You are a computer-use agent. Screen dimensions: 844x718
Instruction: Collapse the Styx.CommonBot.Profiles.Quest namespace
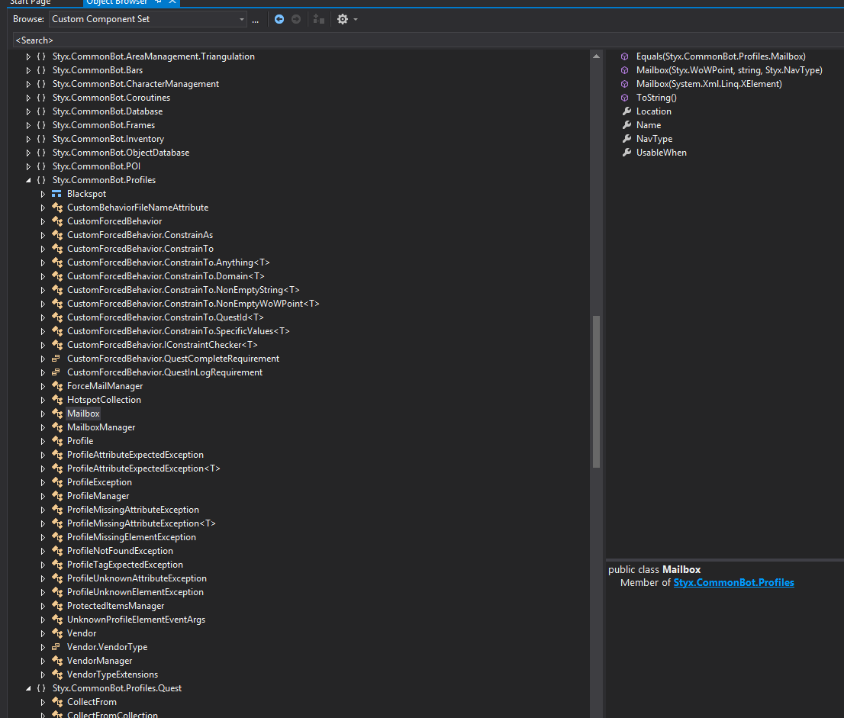[x=28, y=688]
